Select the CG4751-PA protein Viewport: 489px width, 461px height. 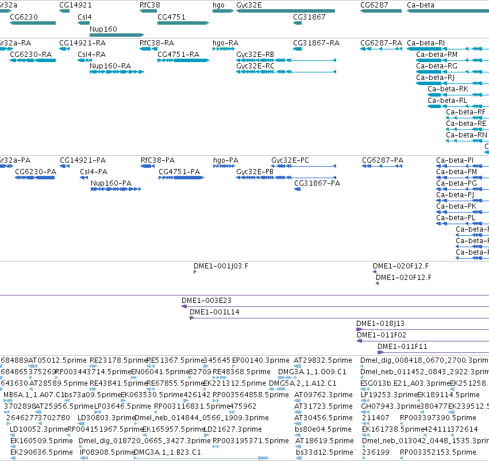(181, 178)
